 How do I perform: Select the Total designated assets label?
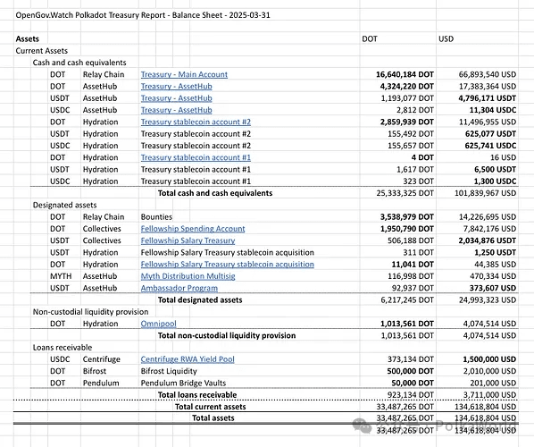click(200, 300)
